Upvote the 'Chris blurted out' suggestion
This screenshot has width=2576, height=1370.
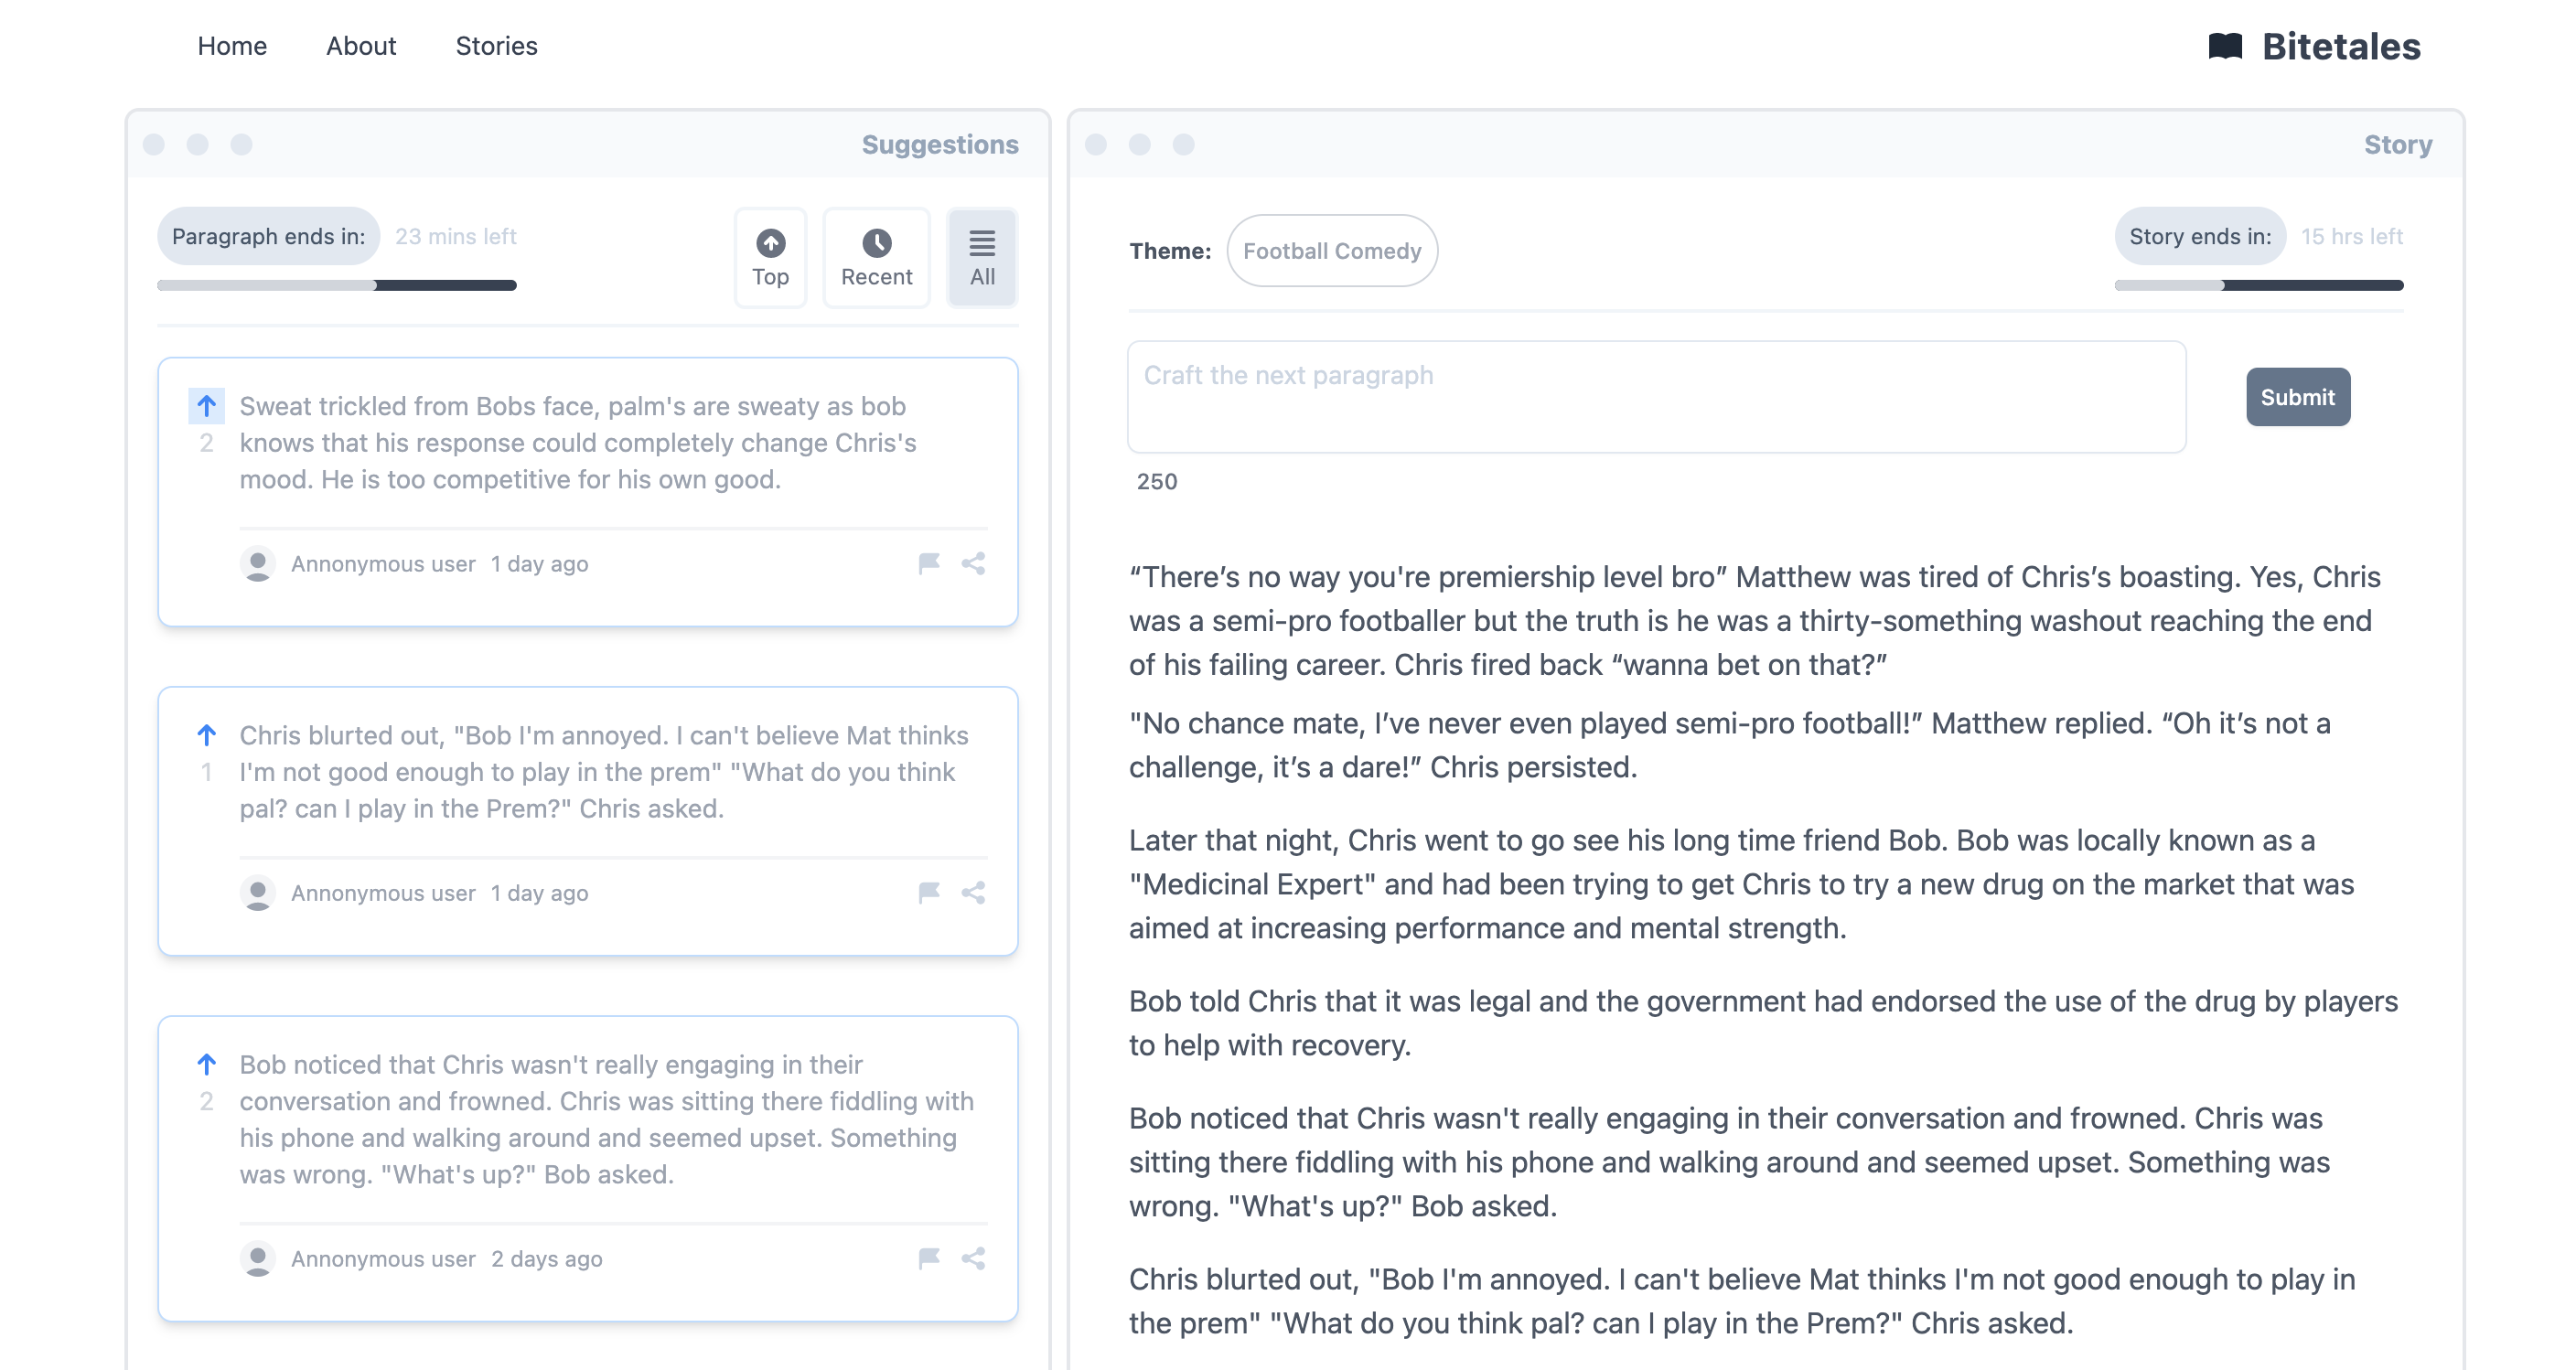pos(206,735)
